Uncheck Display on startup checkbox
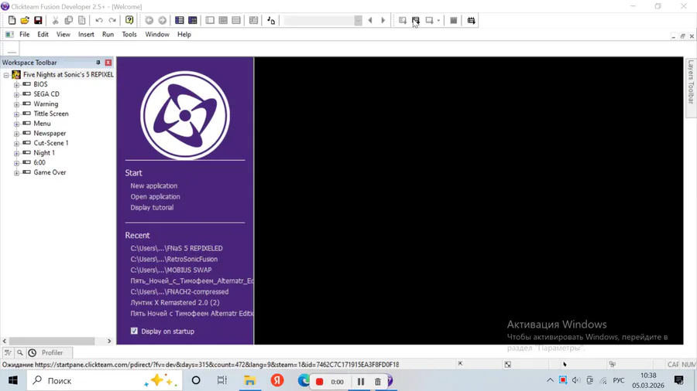 pos(134,331)
